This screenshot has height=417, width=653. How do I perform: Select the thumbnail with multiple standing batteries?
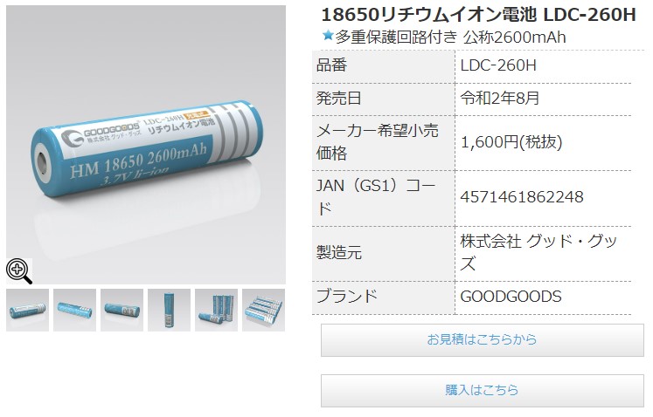point(216,311)
